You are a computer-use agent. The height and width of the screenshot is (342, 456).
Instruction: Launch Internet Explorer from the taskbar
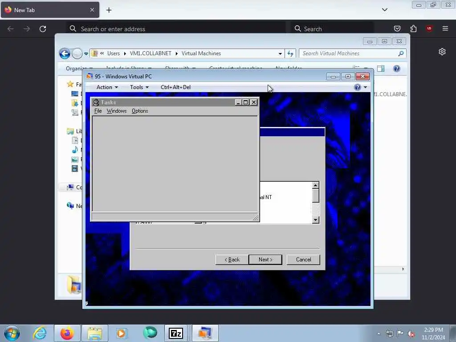40,333
